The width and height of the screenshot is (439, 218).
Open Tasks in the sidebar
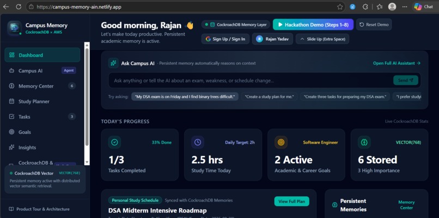(x=42, y=117)
